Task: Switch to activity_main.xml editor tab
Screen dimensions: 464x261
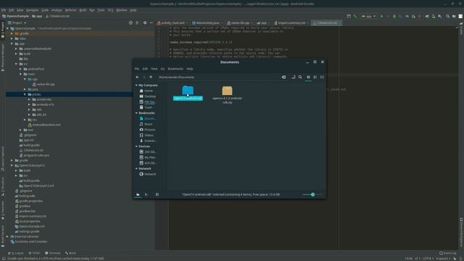Action: tap(171, 22)
